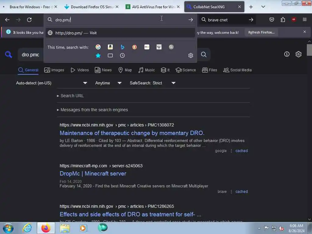This screenshot has width=312, height=234.
Task: Open the language Auto-detect dropdown
Action: click(52, 83)
